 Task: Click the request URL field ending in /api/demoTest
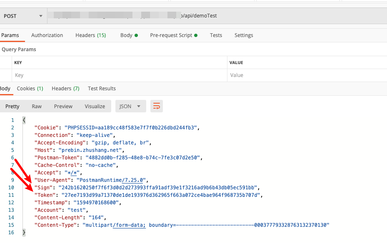(217, 16)
